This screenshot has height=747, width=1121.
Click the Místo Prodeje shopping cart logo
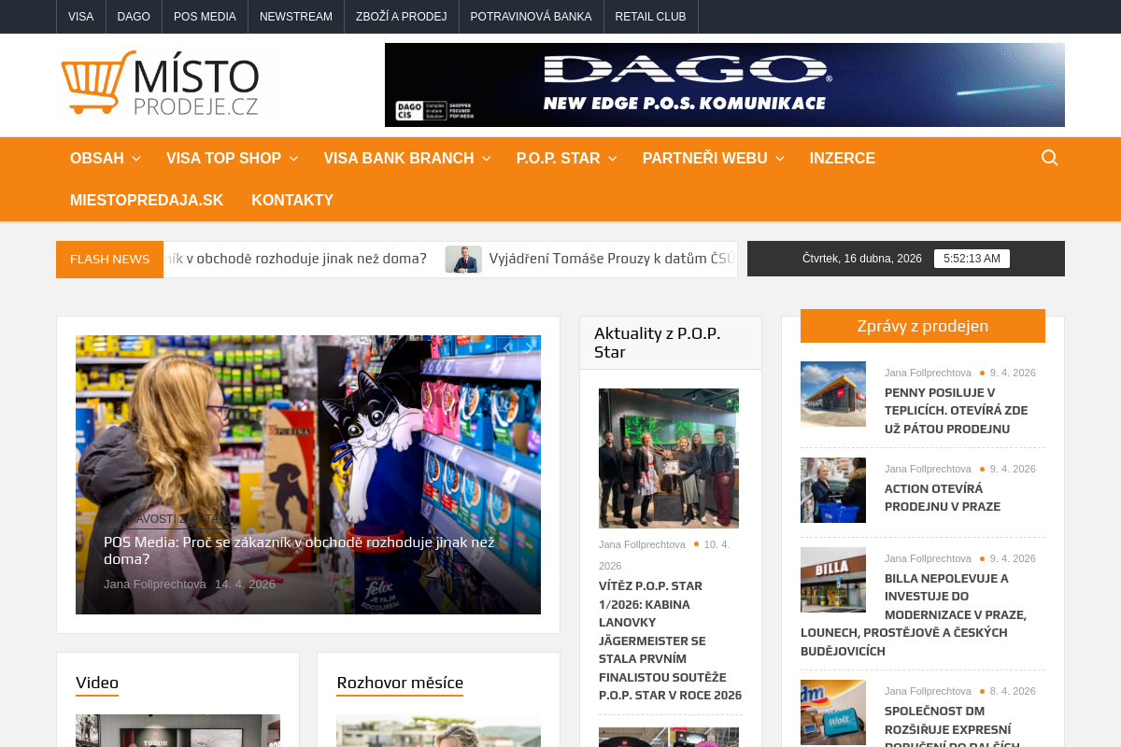pos(160,83)
